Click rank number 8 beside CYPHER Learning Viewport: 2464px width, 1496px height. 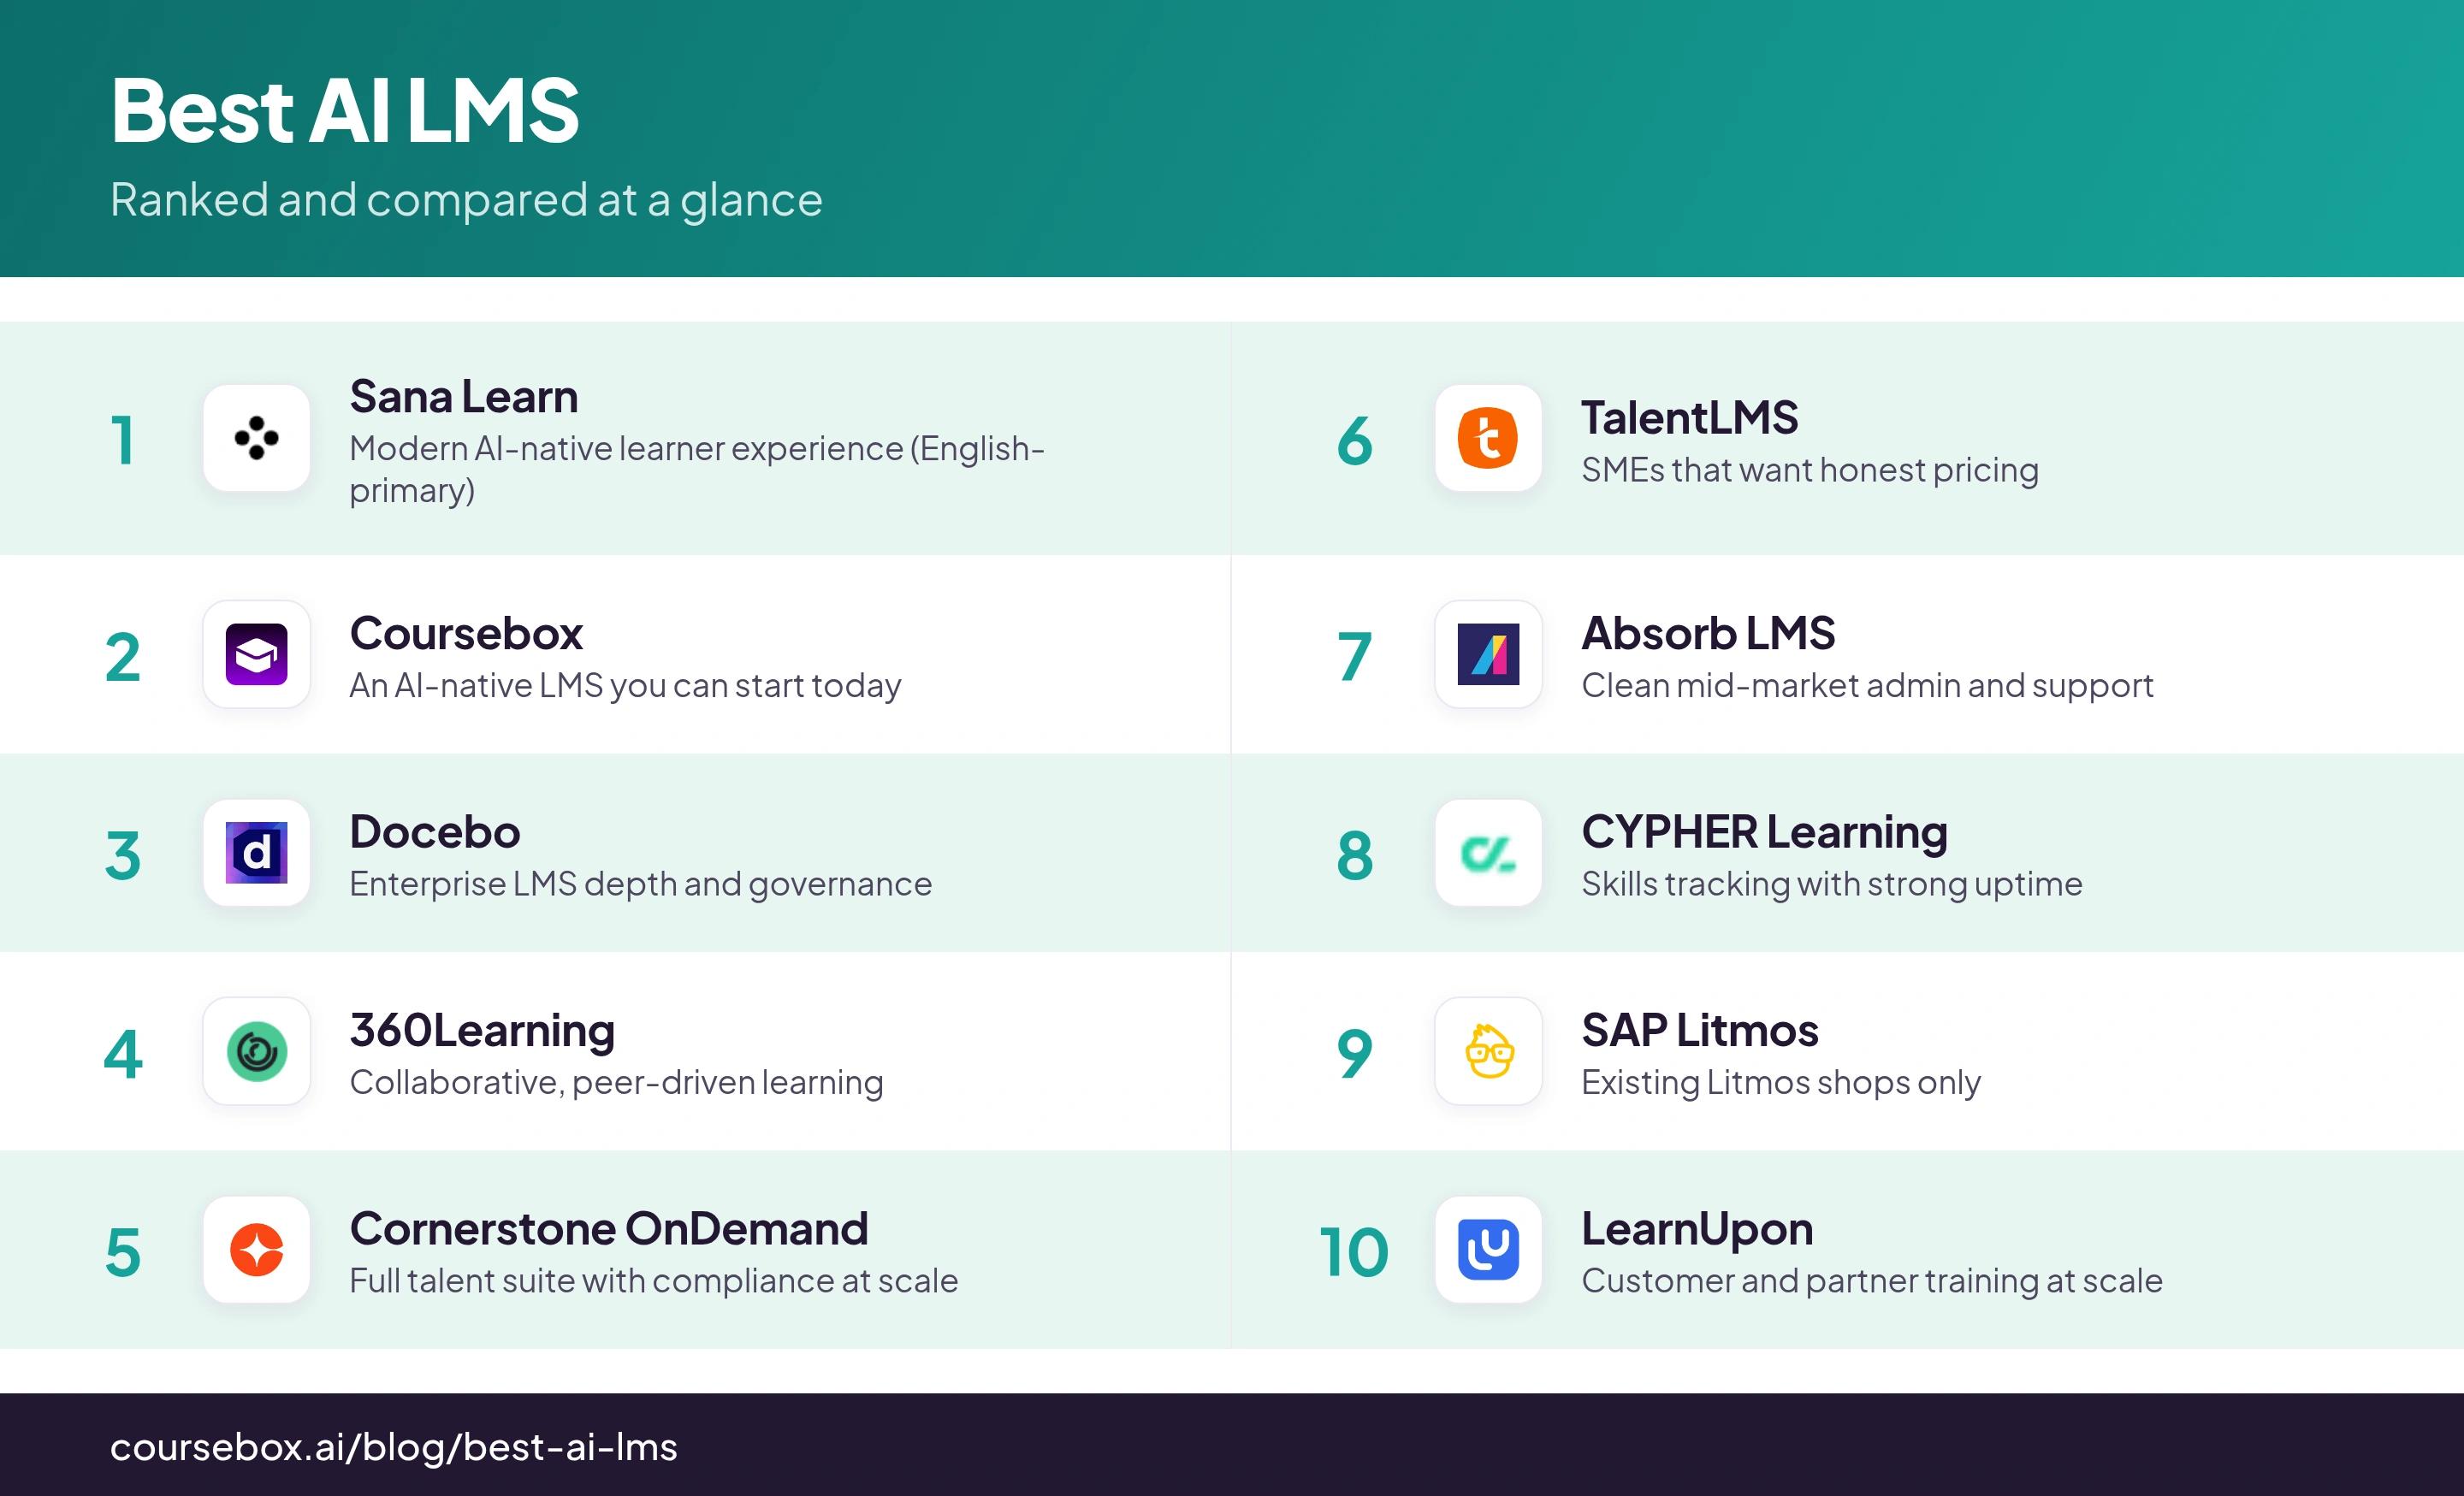point(1355,856)
